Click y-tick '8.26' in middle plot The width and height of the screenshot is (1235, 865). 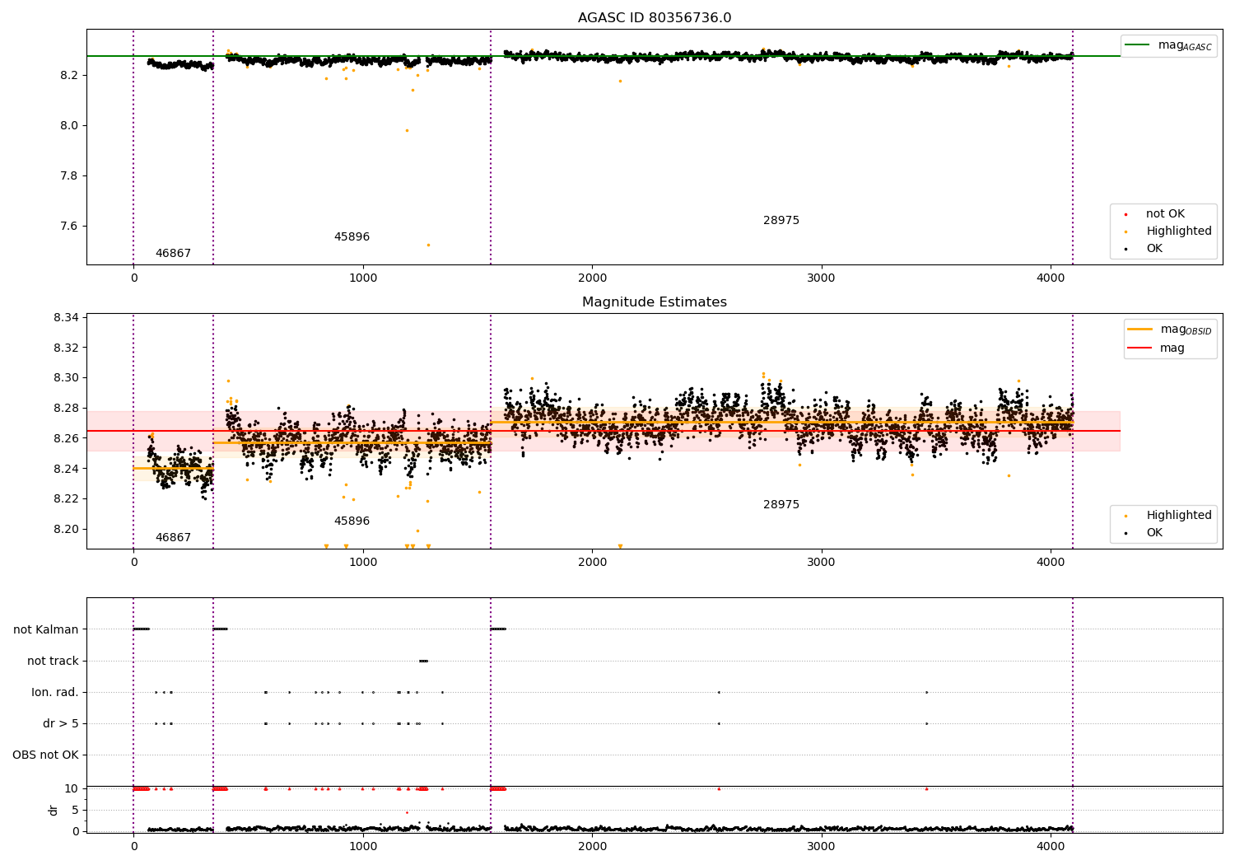tap(66, 439)
